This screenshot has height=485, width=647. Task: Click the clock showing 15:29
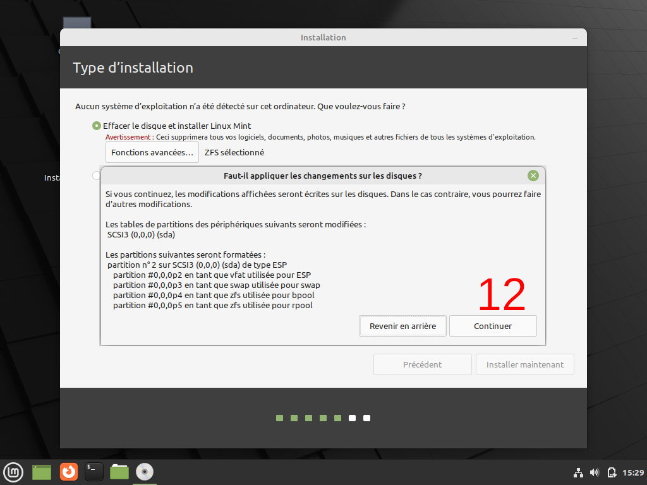(632, 472)
